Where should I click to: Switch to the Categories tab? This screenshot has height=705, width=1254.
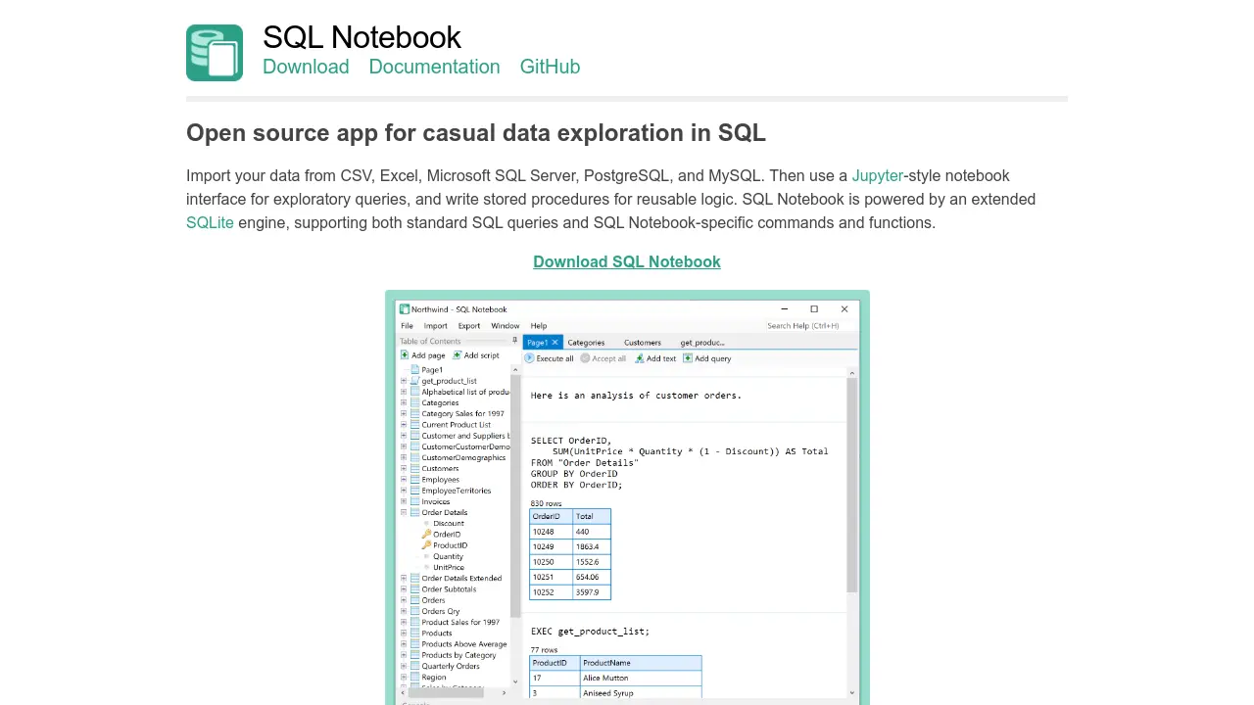[x=586, y=343]
